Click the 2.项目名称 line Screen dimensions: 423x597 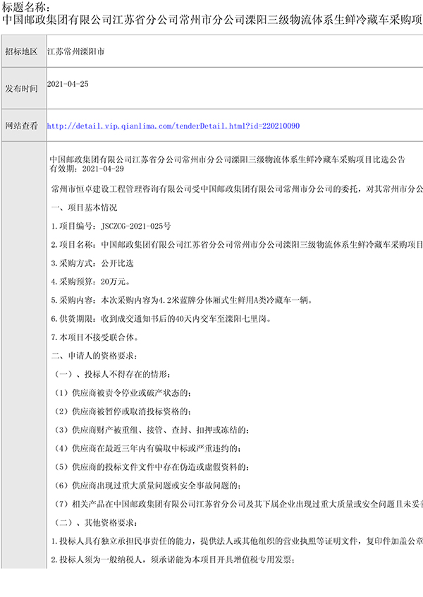click(x=237, y=245)
